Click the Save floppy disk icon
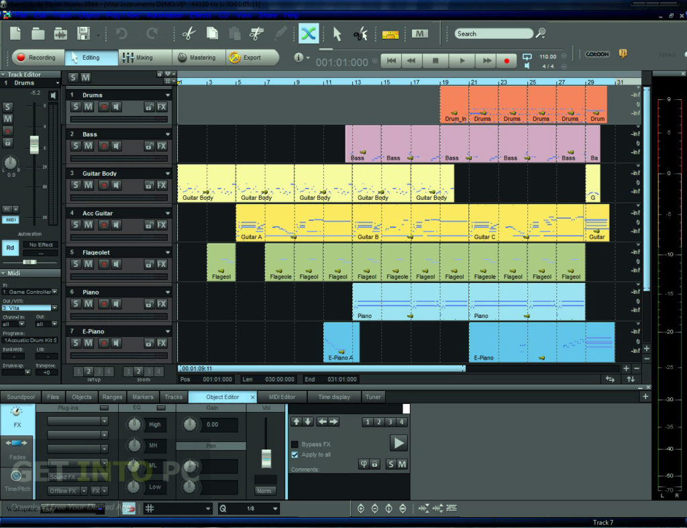This screenshot has height=528, width=687. [x=83, y=34]
